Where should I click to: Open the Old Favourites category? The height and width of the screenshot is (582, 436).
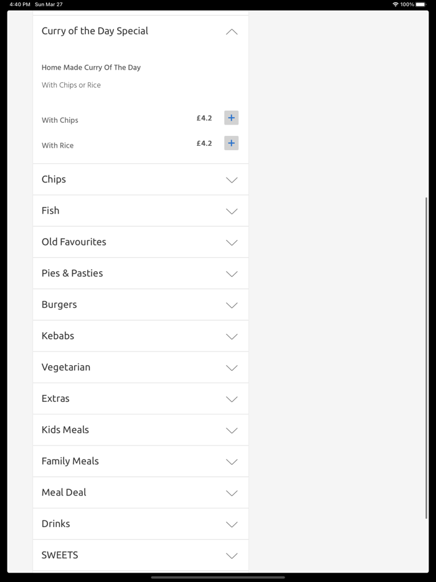[74, 242]
